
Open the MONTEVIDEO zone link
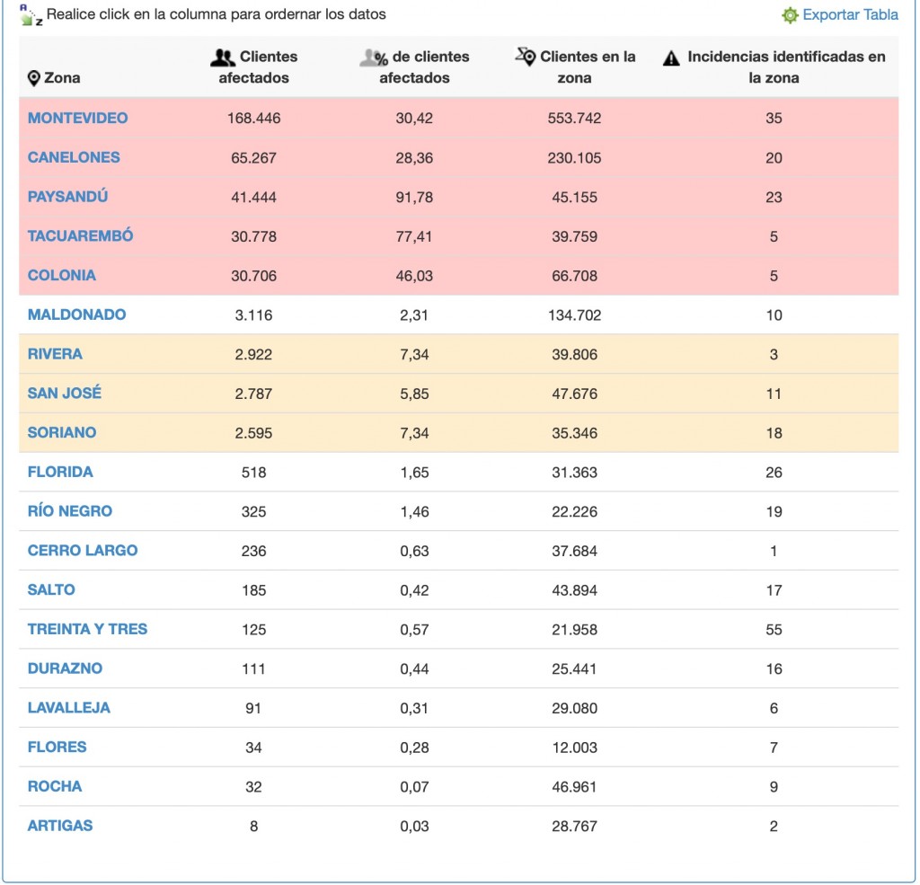tap(78, 118)
